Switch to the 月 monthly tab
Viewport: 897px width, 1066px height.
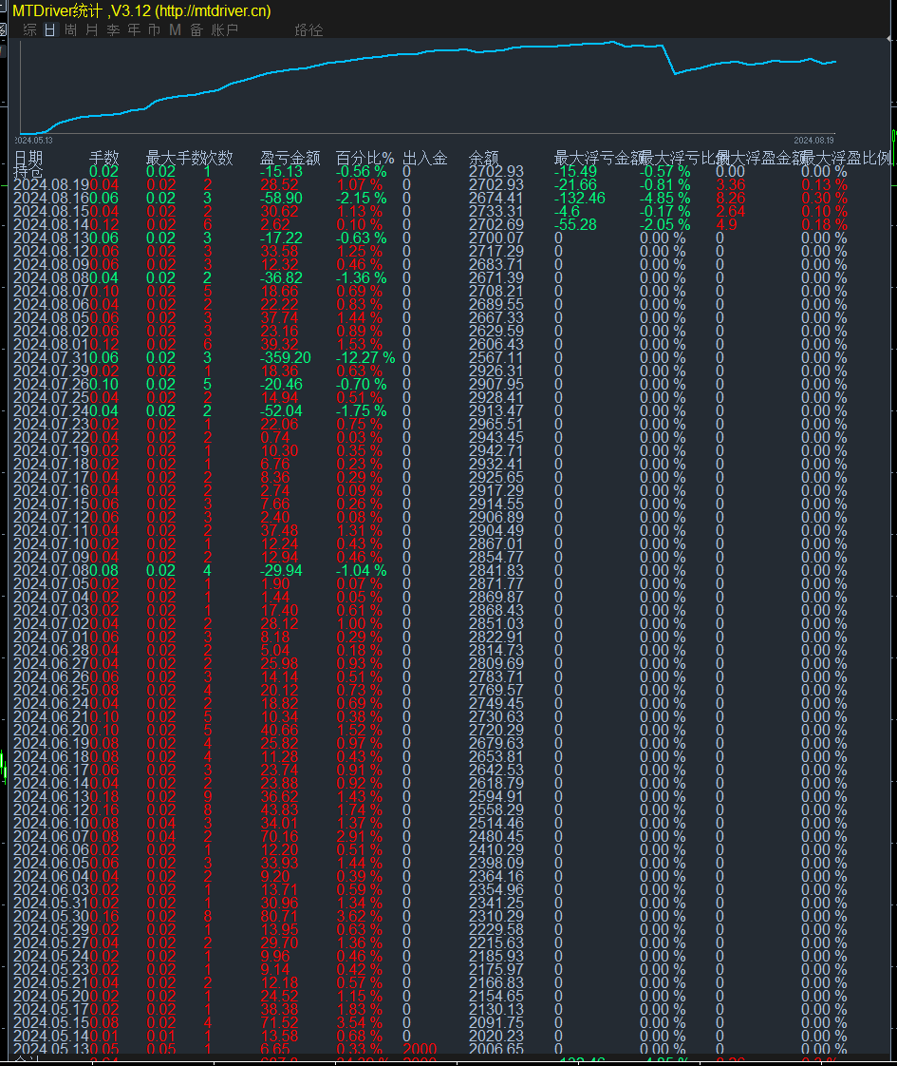point(92,29)
